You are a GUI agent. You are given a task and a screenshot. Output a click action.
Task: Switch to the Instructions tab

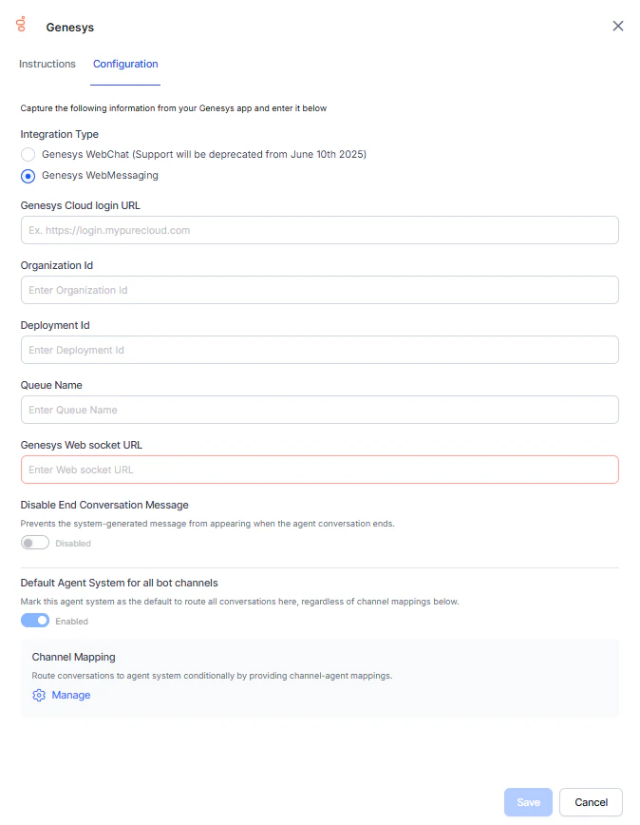click(x=47, y=64)
